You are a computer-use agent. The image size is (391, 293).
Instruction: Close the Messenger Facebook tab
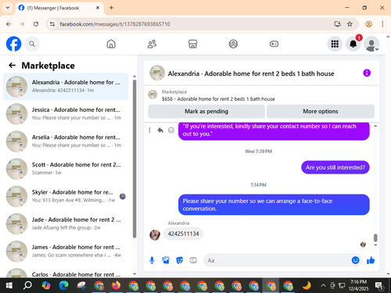[x=98, y=8]
